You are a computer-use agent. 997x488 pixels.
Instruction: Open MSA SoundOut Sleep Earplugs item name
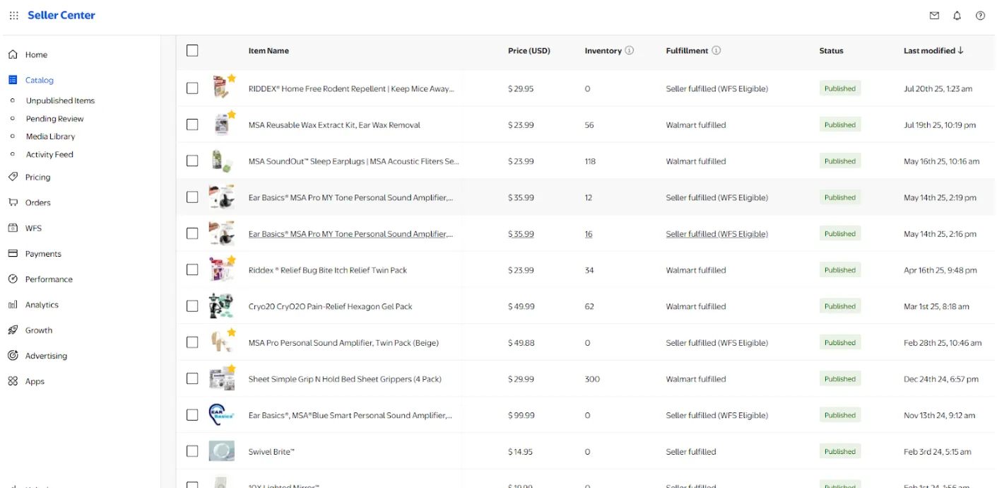pos(353,161)
